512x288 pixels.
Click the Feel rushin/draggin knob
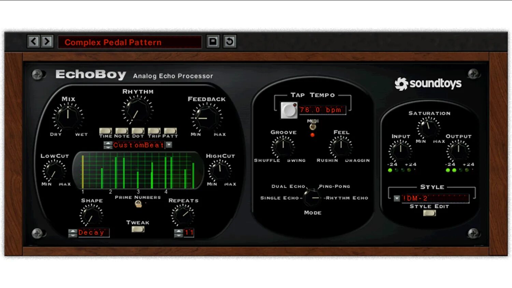[341, 147]
